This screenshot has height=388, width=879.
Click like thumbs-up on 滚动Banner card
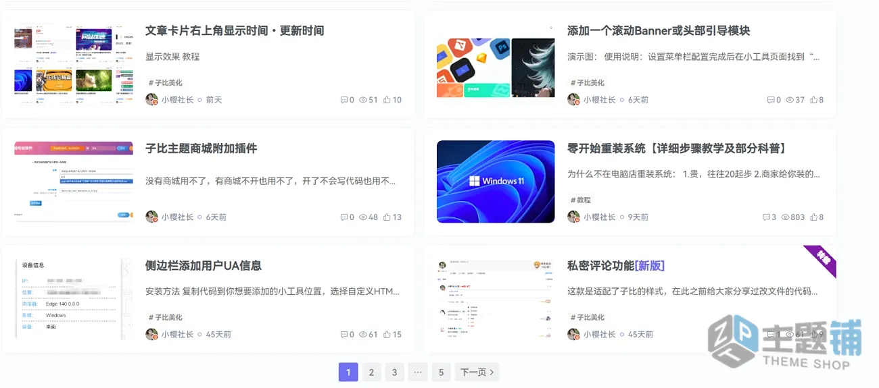pyautogui.click(x=814, y=100)
